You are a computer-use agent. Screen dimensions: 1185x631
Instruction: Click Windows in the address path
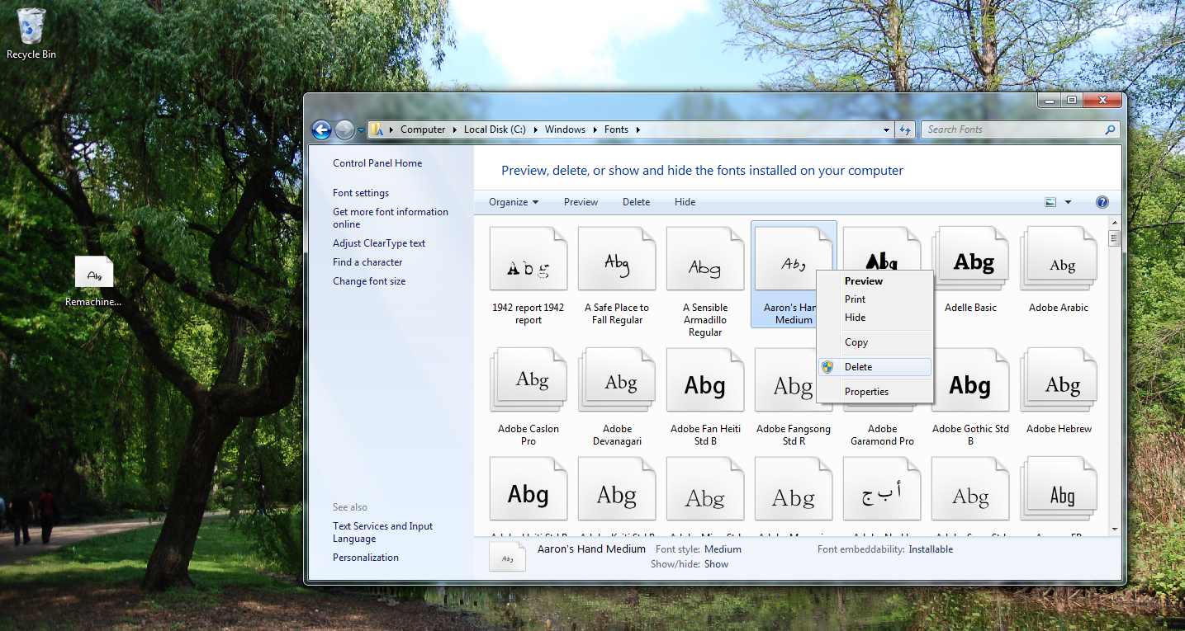(x=565, y=129)
